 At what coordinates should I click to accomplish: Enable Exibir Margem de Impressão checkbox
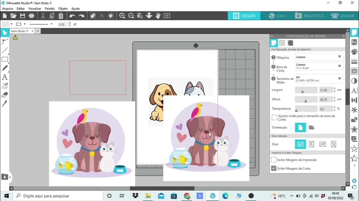point(274,160)
